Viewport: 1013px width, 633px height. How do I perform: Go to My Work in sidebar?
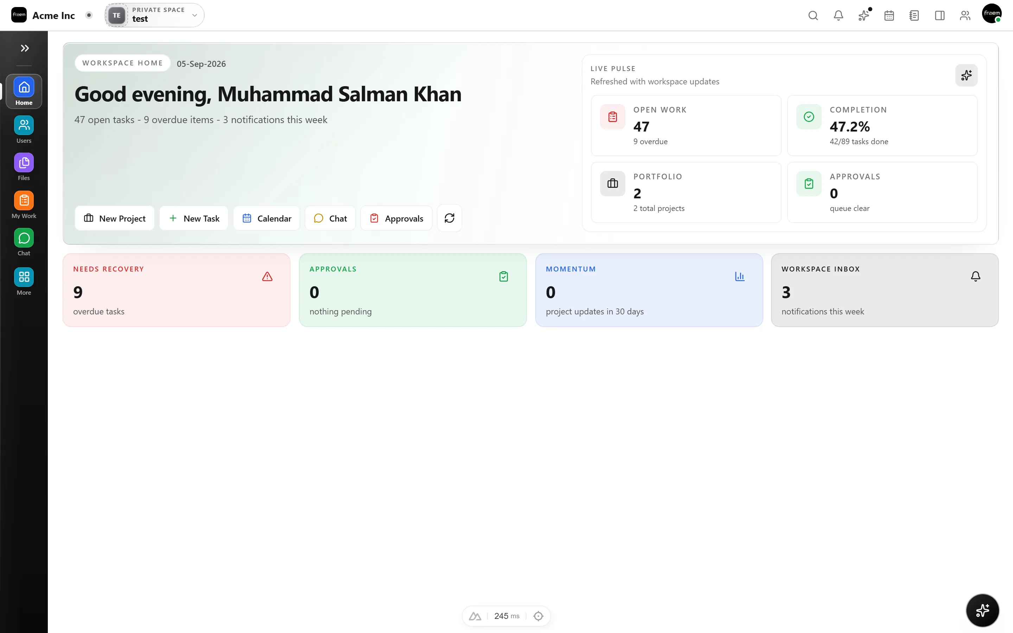pyautogui.click(x=24, y=205)
